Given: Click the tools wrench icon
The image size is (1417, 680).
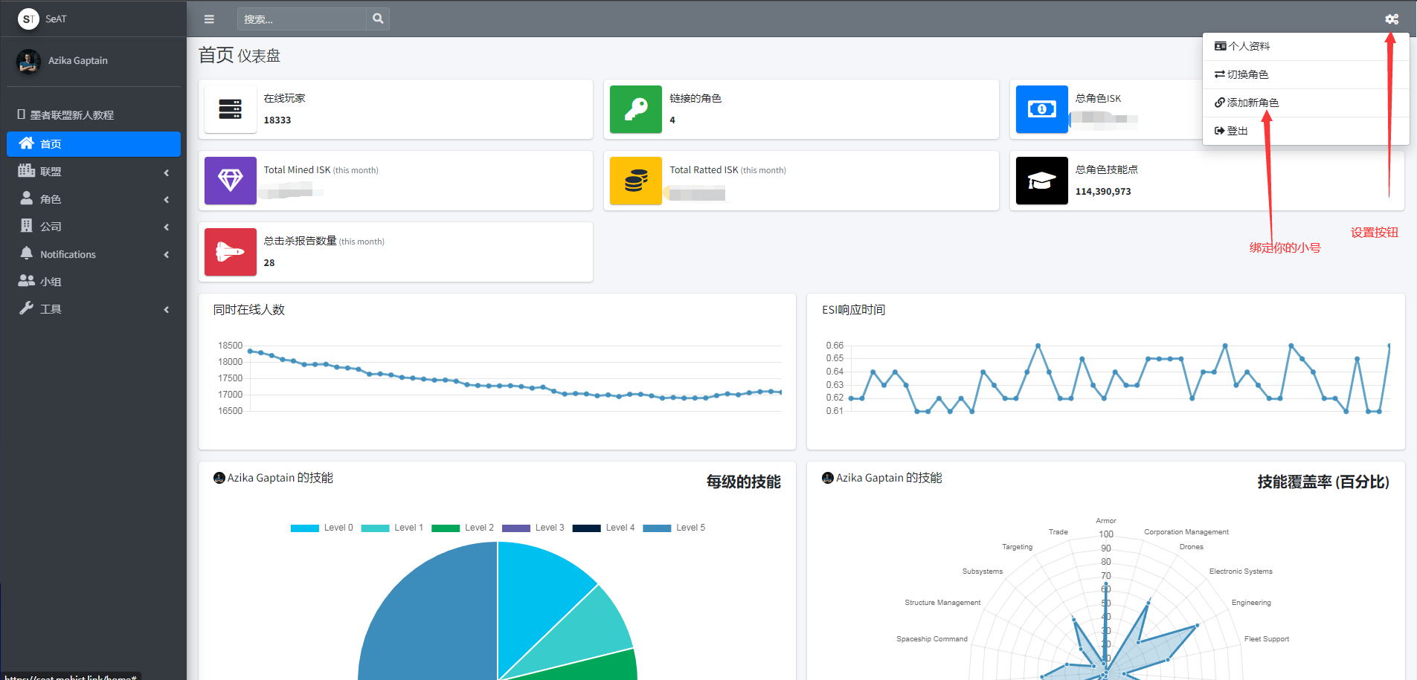Looking at the screenshot, I should click(27, 308).
